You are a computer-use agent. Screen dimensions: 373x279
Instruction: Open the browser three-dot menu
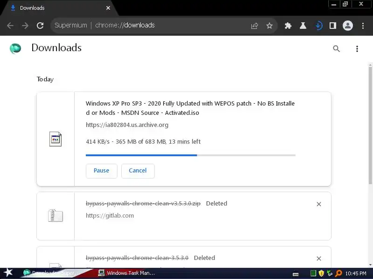(363, 26)
